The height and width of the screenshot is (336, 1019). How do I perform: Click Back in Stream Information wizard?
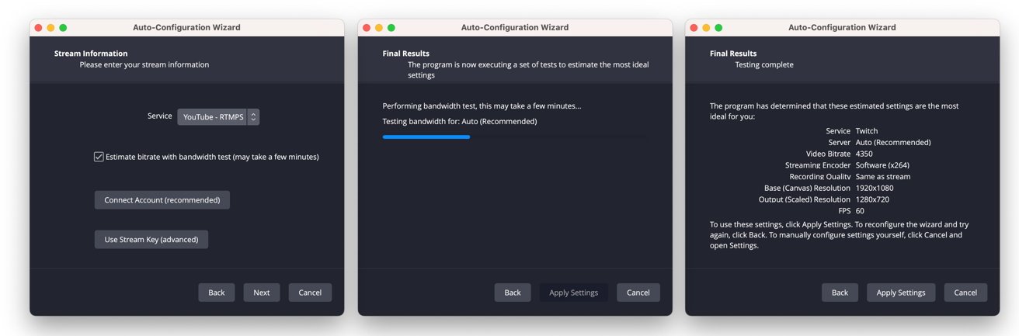[217, 293]
